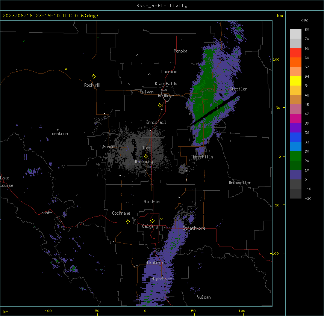The image size is (324, 316).
Task: Click the white plus marker north of Drumheller
Action: [x=230, y=141]
